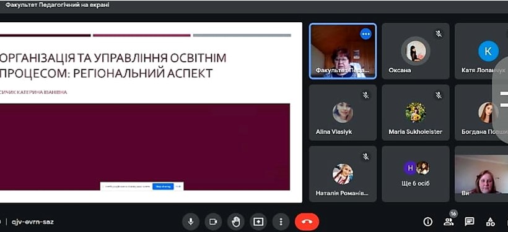Click the present screen icon

258,222
